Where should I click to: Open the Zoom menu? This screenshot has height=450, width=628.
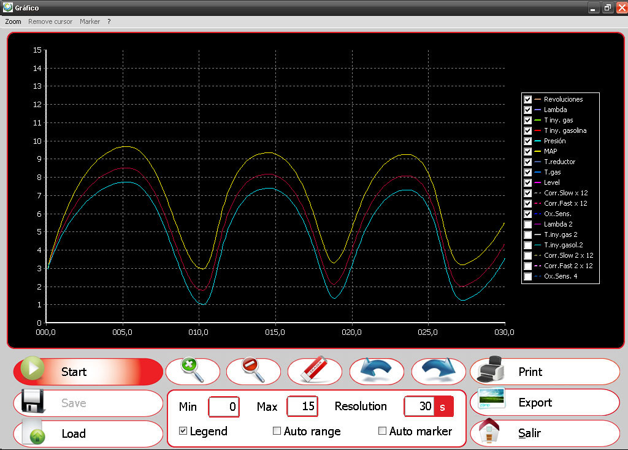coord(13,21)
